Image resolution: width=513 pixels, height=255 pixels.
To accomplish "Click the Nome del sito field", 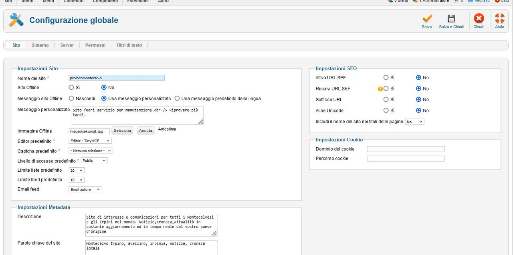I will (117, 78).
